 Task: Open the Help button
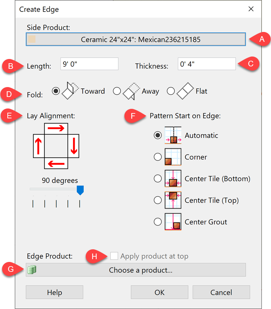coord(54,292)
